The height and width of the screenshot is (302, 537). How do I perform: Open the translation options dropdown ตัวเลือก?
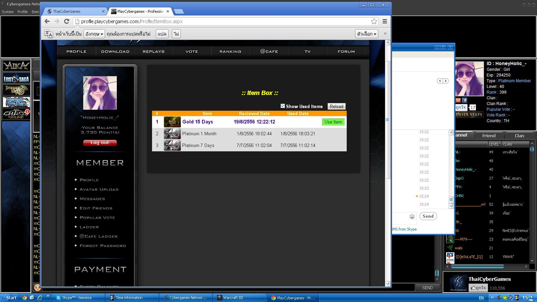(x=367, y=34)
